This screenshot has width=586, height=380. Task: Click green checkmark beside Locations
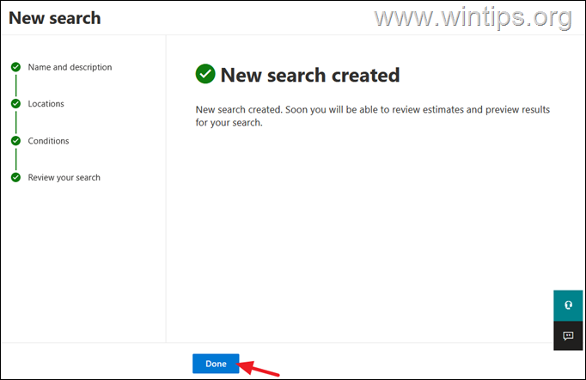point(15,104)
